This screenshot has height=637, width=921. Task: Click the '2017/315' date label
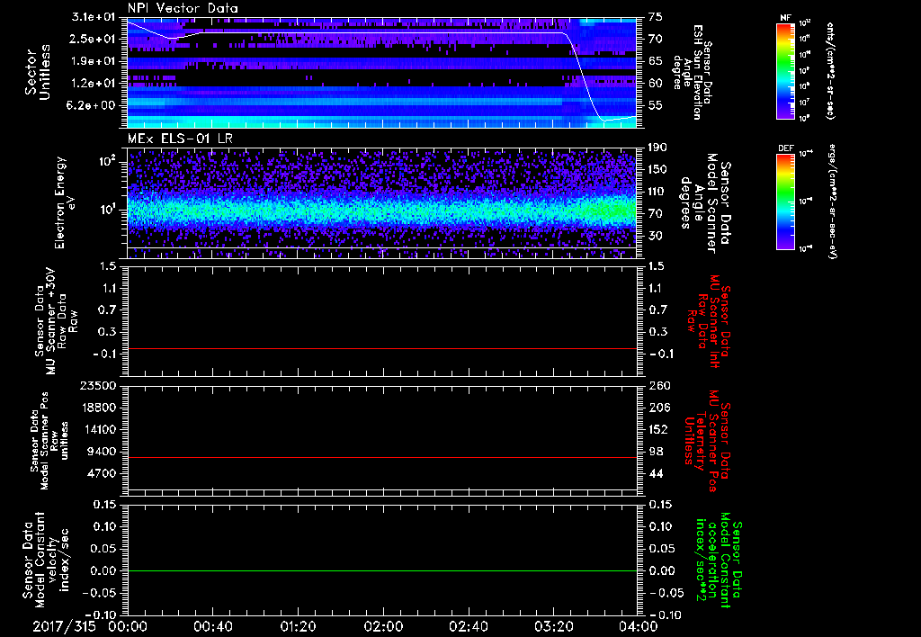click(x=64, y=626)
